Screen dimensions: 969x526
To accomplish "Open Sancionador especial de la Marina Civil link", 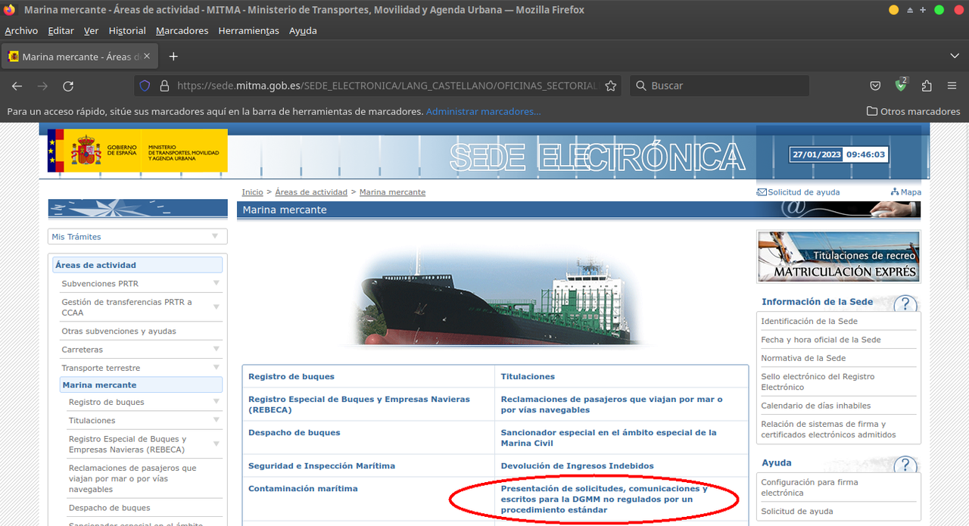I will tap(609, 437).
